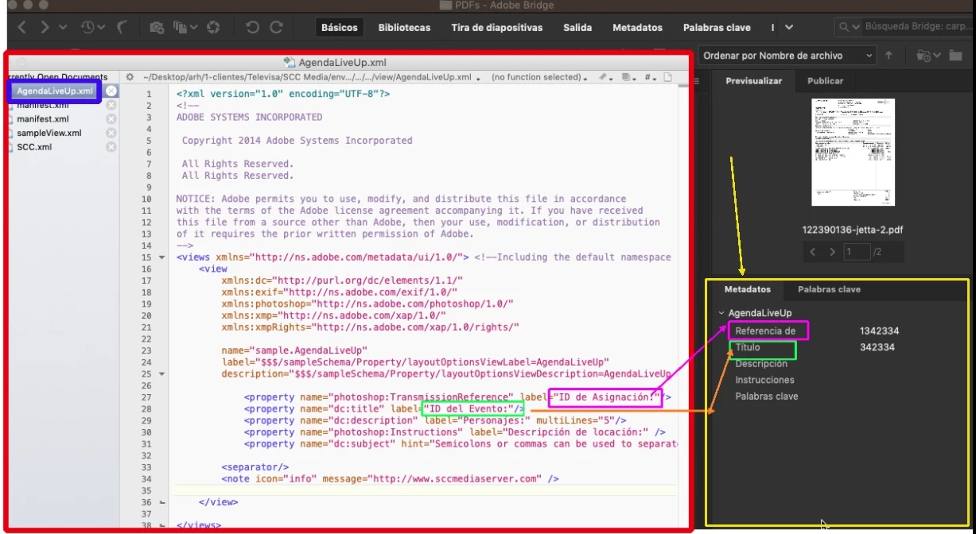Fold the views element at line 15
The image size is (976, 534).
162,257
